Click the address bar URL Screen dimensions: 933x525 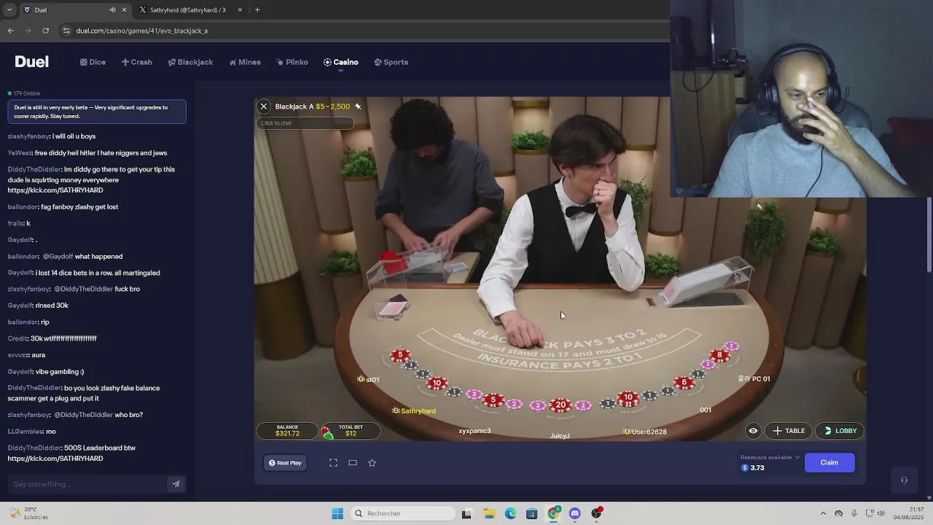coord(142,31)
